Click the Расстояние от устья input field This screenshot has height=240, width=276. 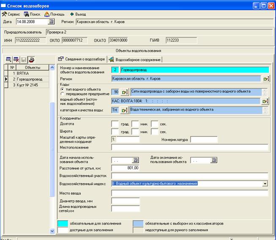click(125, 168)
